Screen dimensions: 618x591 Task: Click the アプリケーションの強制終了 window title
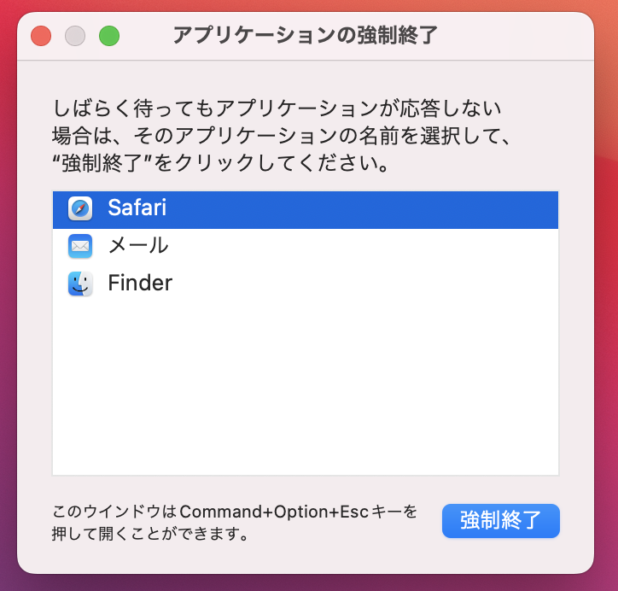305,36
